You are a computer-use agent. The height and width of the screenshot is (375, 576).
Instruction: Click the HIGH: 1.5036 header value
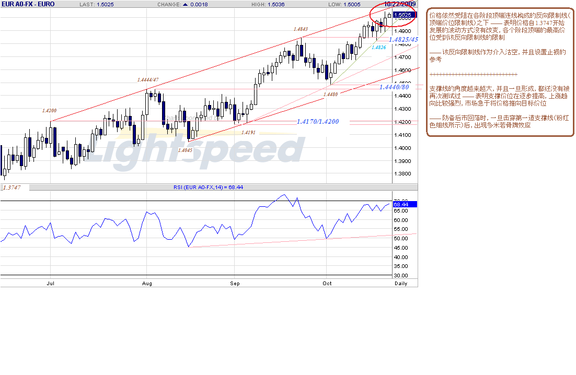tap(268, 4)
